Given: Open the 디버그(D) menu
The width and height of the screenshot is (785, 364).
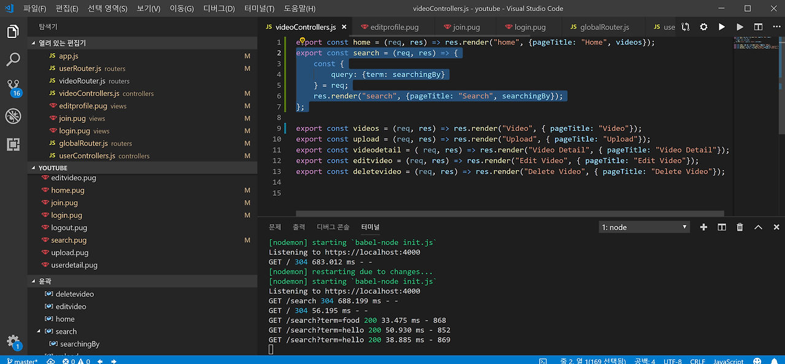Looking at the screenshot, I should pos(219,9).
